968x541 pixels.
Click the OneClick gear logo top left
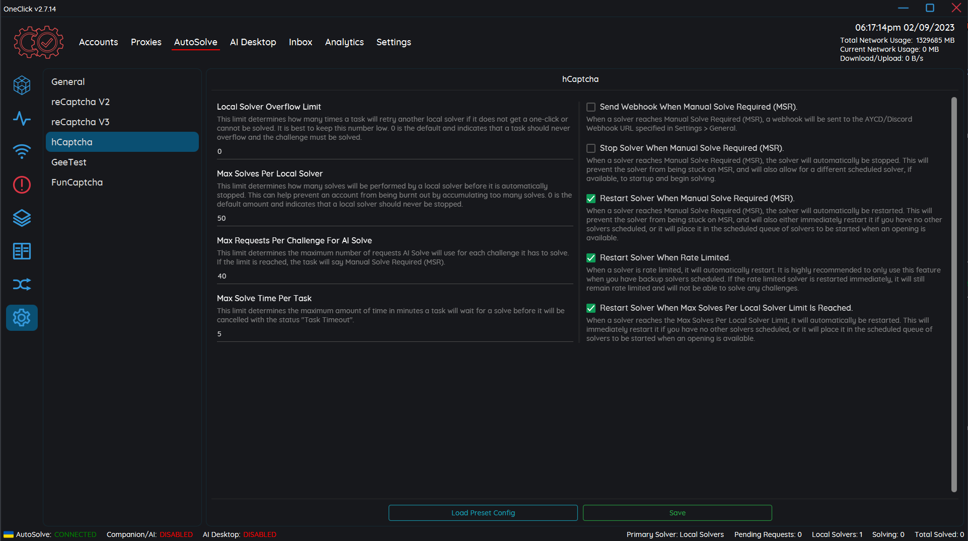[x=38, y=42]
